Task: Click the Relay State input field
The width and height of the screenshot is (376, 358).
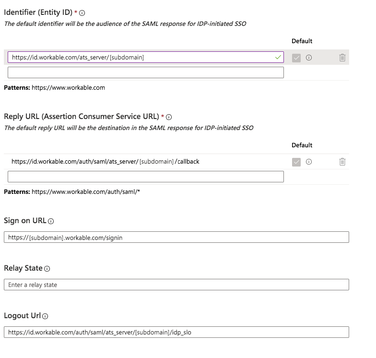Action: tap(176, 285)
